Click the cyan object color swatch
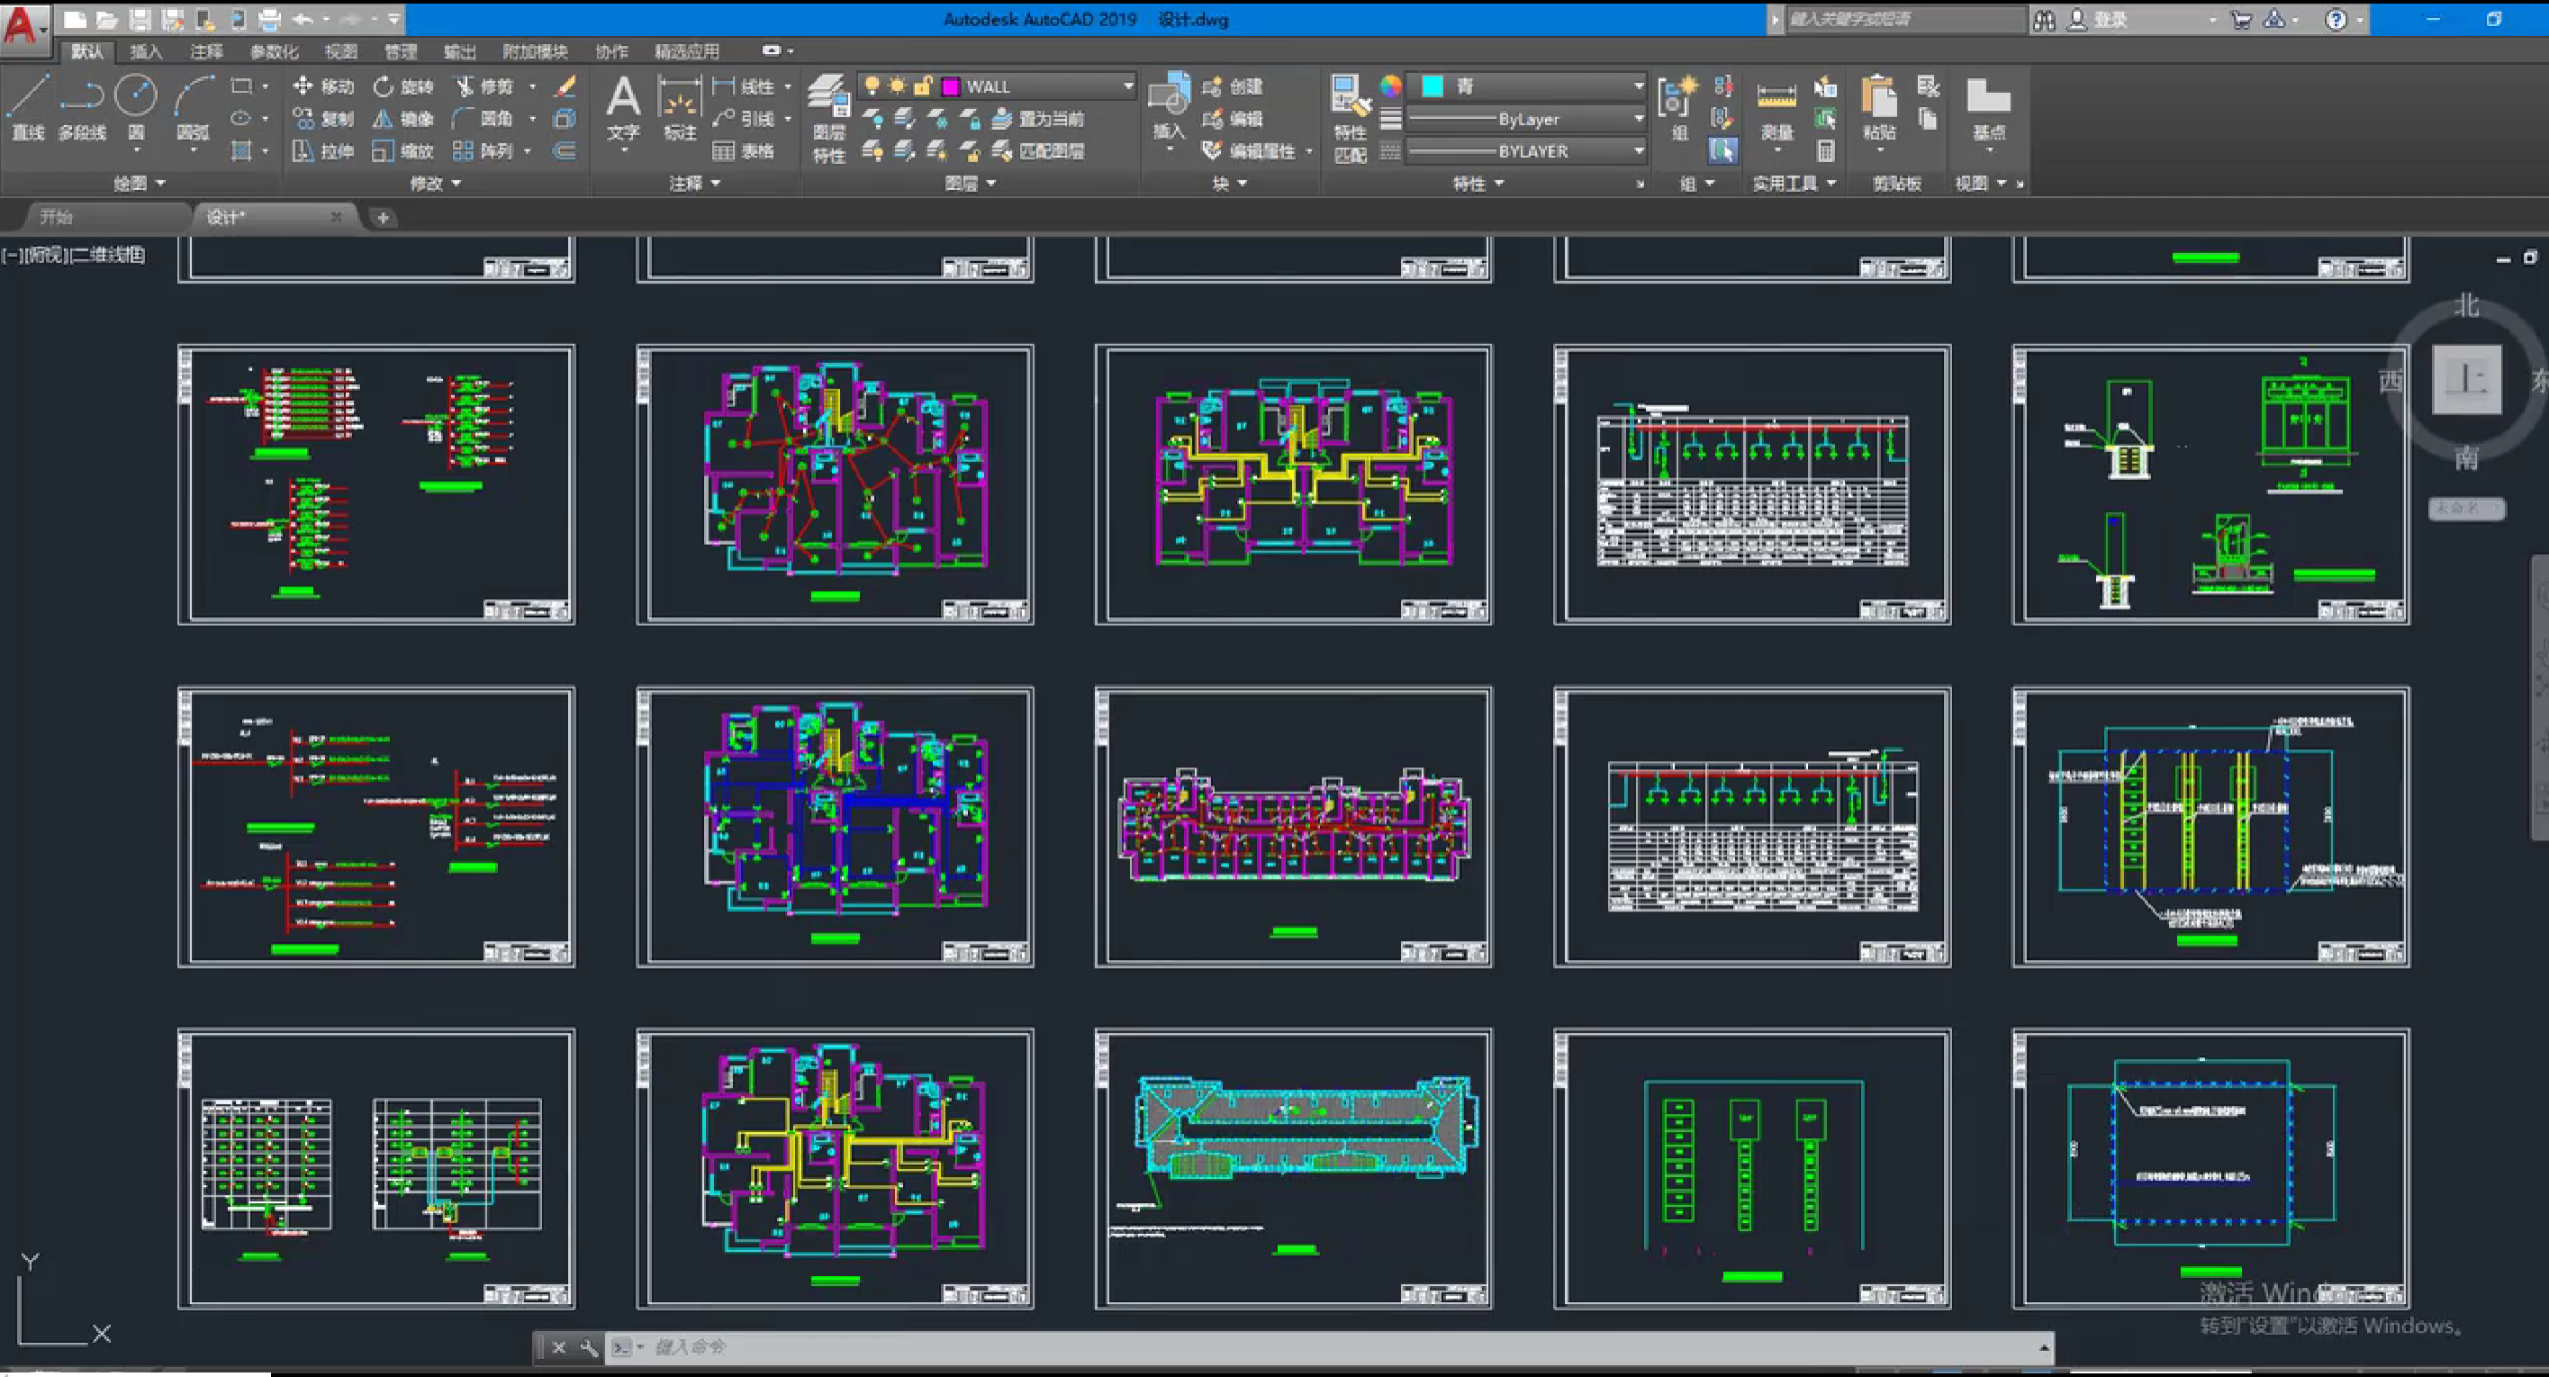 pyautogui.click(x=1432, y=87)
